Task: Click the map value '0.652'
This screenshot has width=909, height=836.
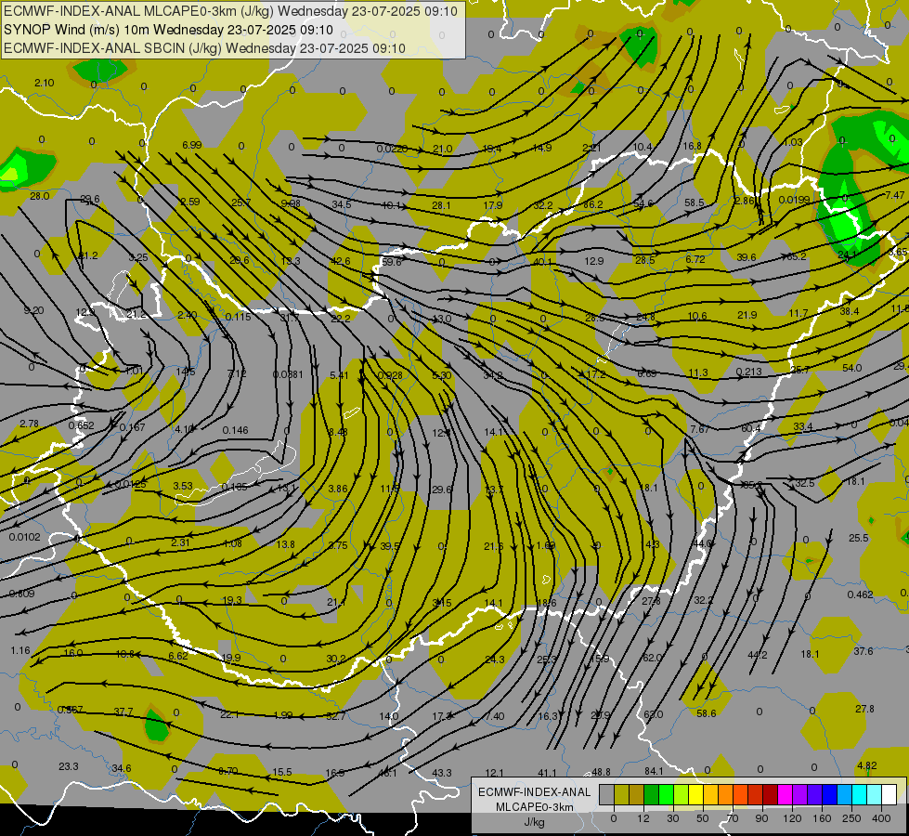Action: tap(81, 425)
